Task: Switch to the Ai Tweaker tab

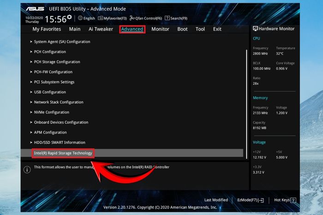Action: click(101, 29)
